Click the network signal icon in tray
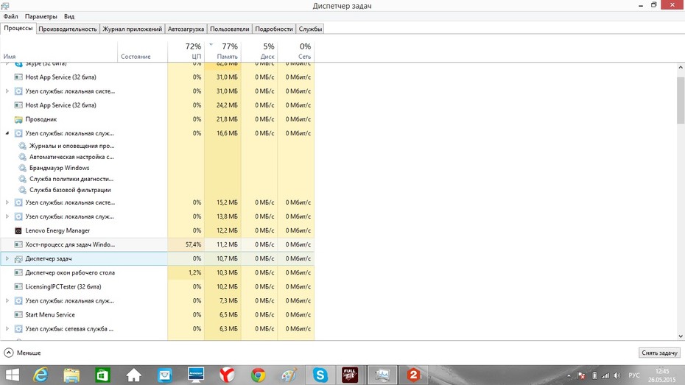This screenshot has height=385, width=685. click(605, 375)
